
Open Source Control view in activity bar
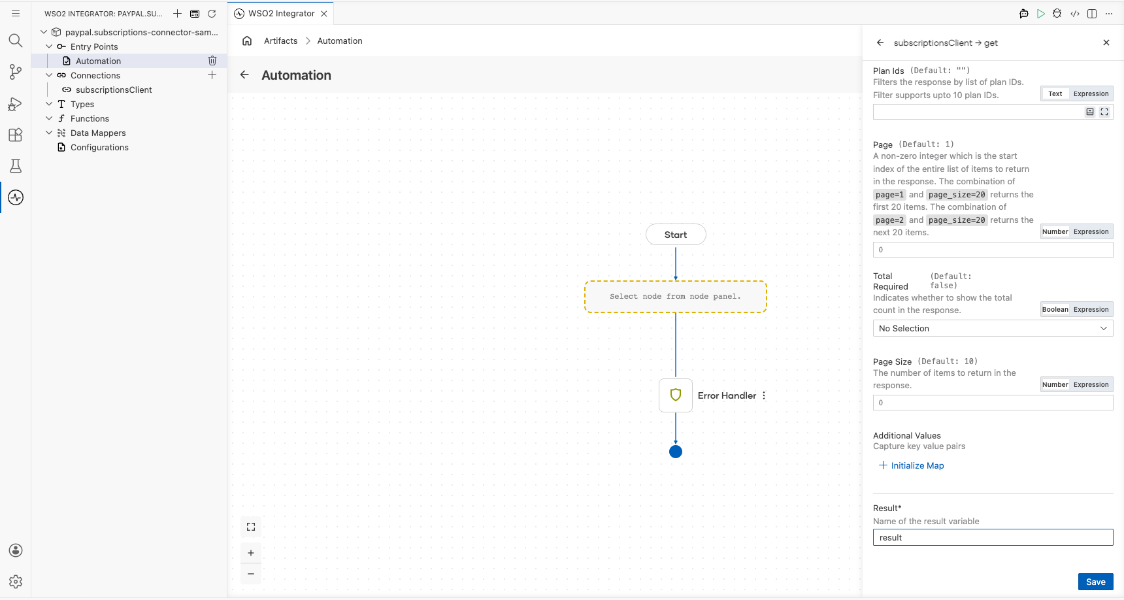tap(16, 72)
